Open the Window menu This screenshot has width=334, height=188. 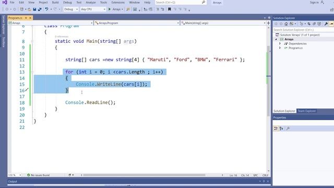[135, 2]
